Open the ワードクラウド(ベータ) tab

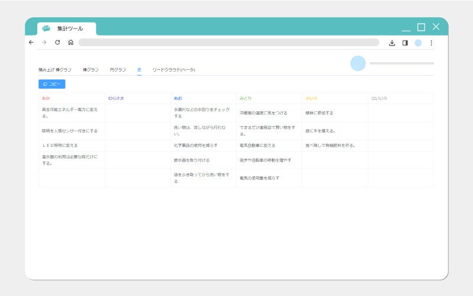[174, 70]
